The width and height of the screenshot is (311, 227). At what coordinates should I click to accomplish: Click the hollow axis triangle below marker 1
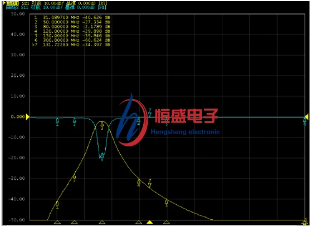57,222
